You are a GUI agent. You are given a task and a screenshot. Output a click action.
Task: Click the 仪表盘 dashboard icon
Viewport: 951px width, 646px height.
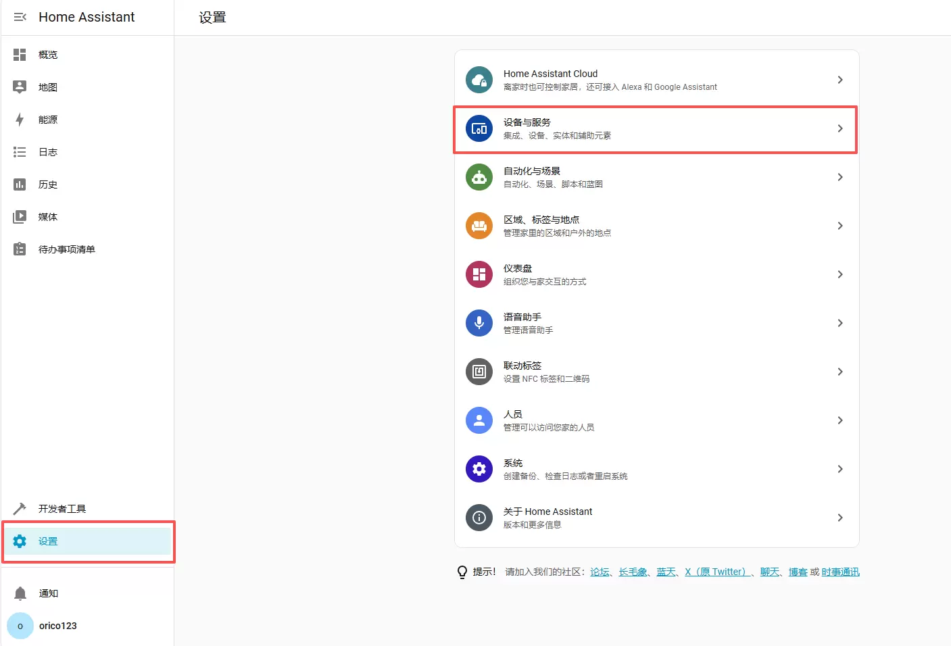479,274
